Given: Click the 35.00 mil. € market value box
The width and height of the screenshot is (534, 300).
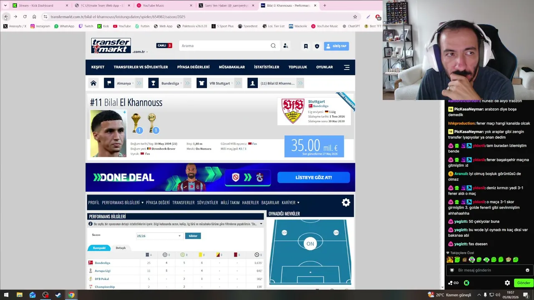Looking at the screenshot, I should coord(314,146).
